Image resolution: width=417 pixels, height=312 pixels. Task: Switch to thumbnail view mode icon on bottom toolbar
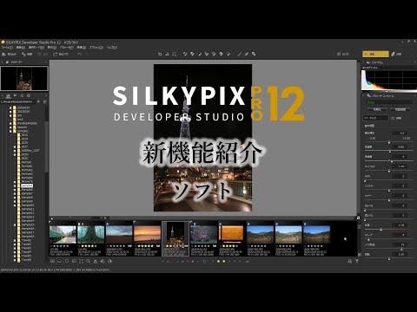point(52,261)
